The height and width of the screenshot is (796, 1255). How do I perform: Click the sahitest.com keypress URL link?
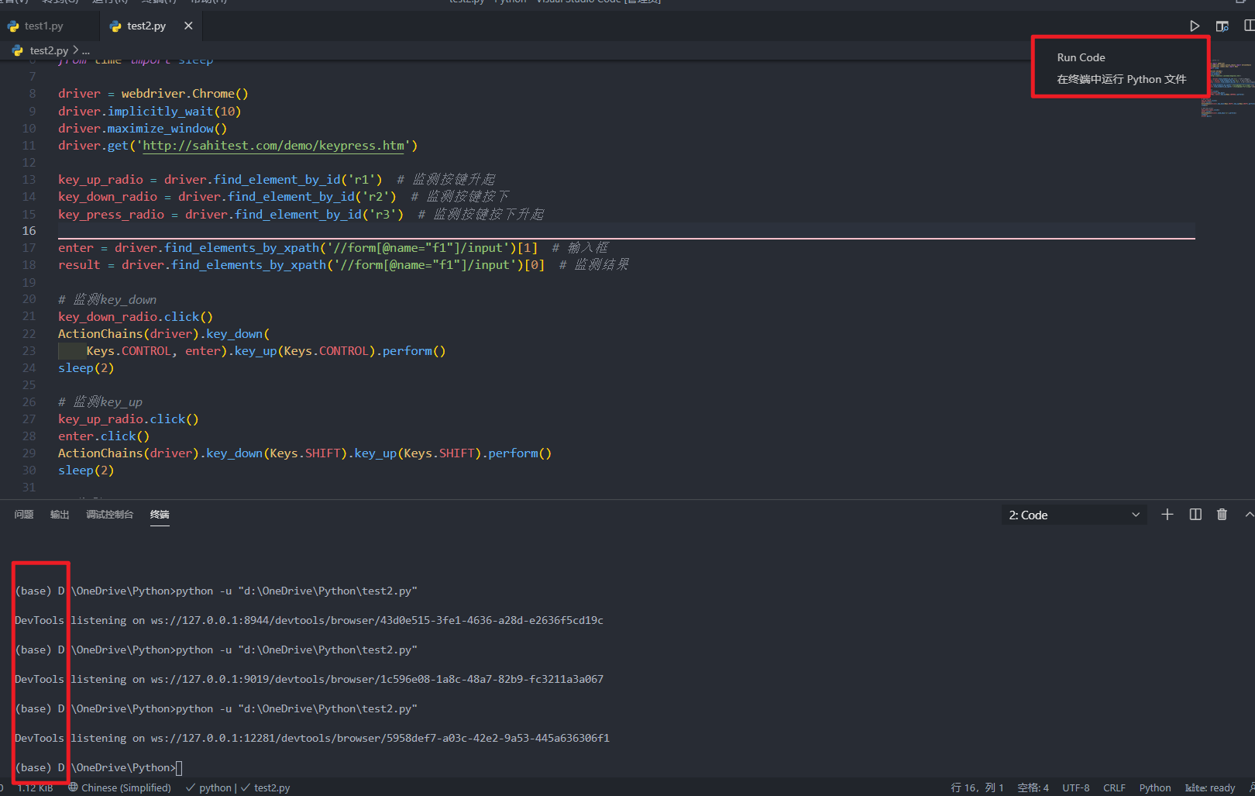point(273,146)
